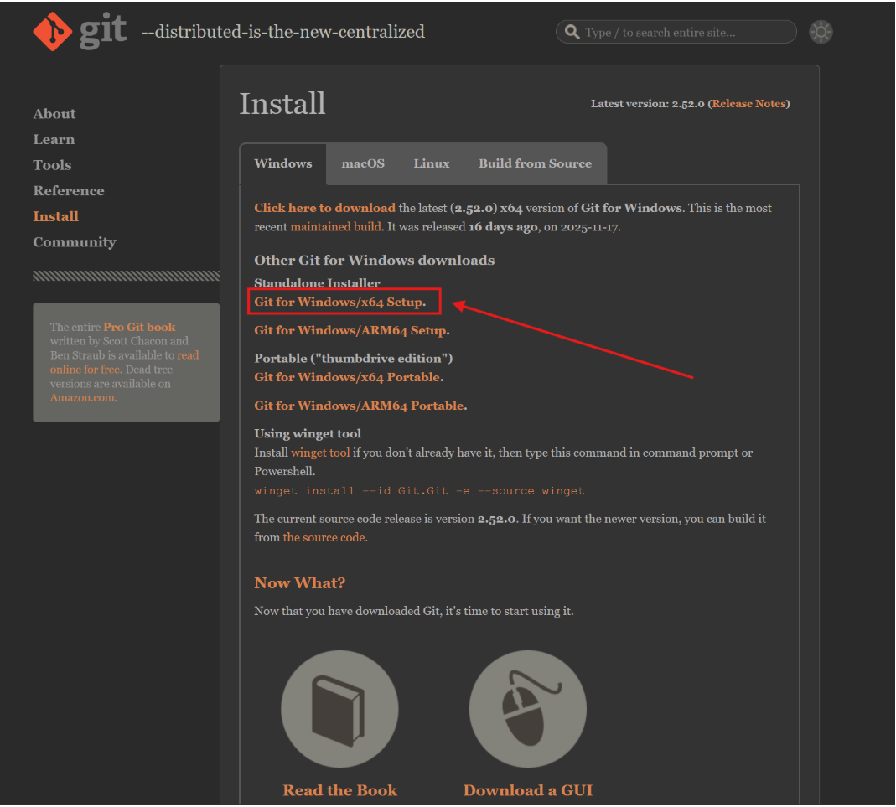Click the 'git' wordmark text

coord(102,29)
